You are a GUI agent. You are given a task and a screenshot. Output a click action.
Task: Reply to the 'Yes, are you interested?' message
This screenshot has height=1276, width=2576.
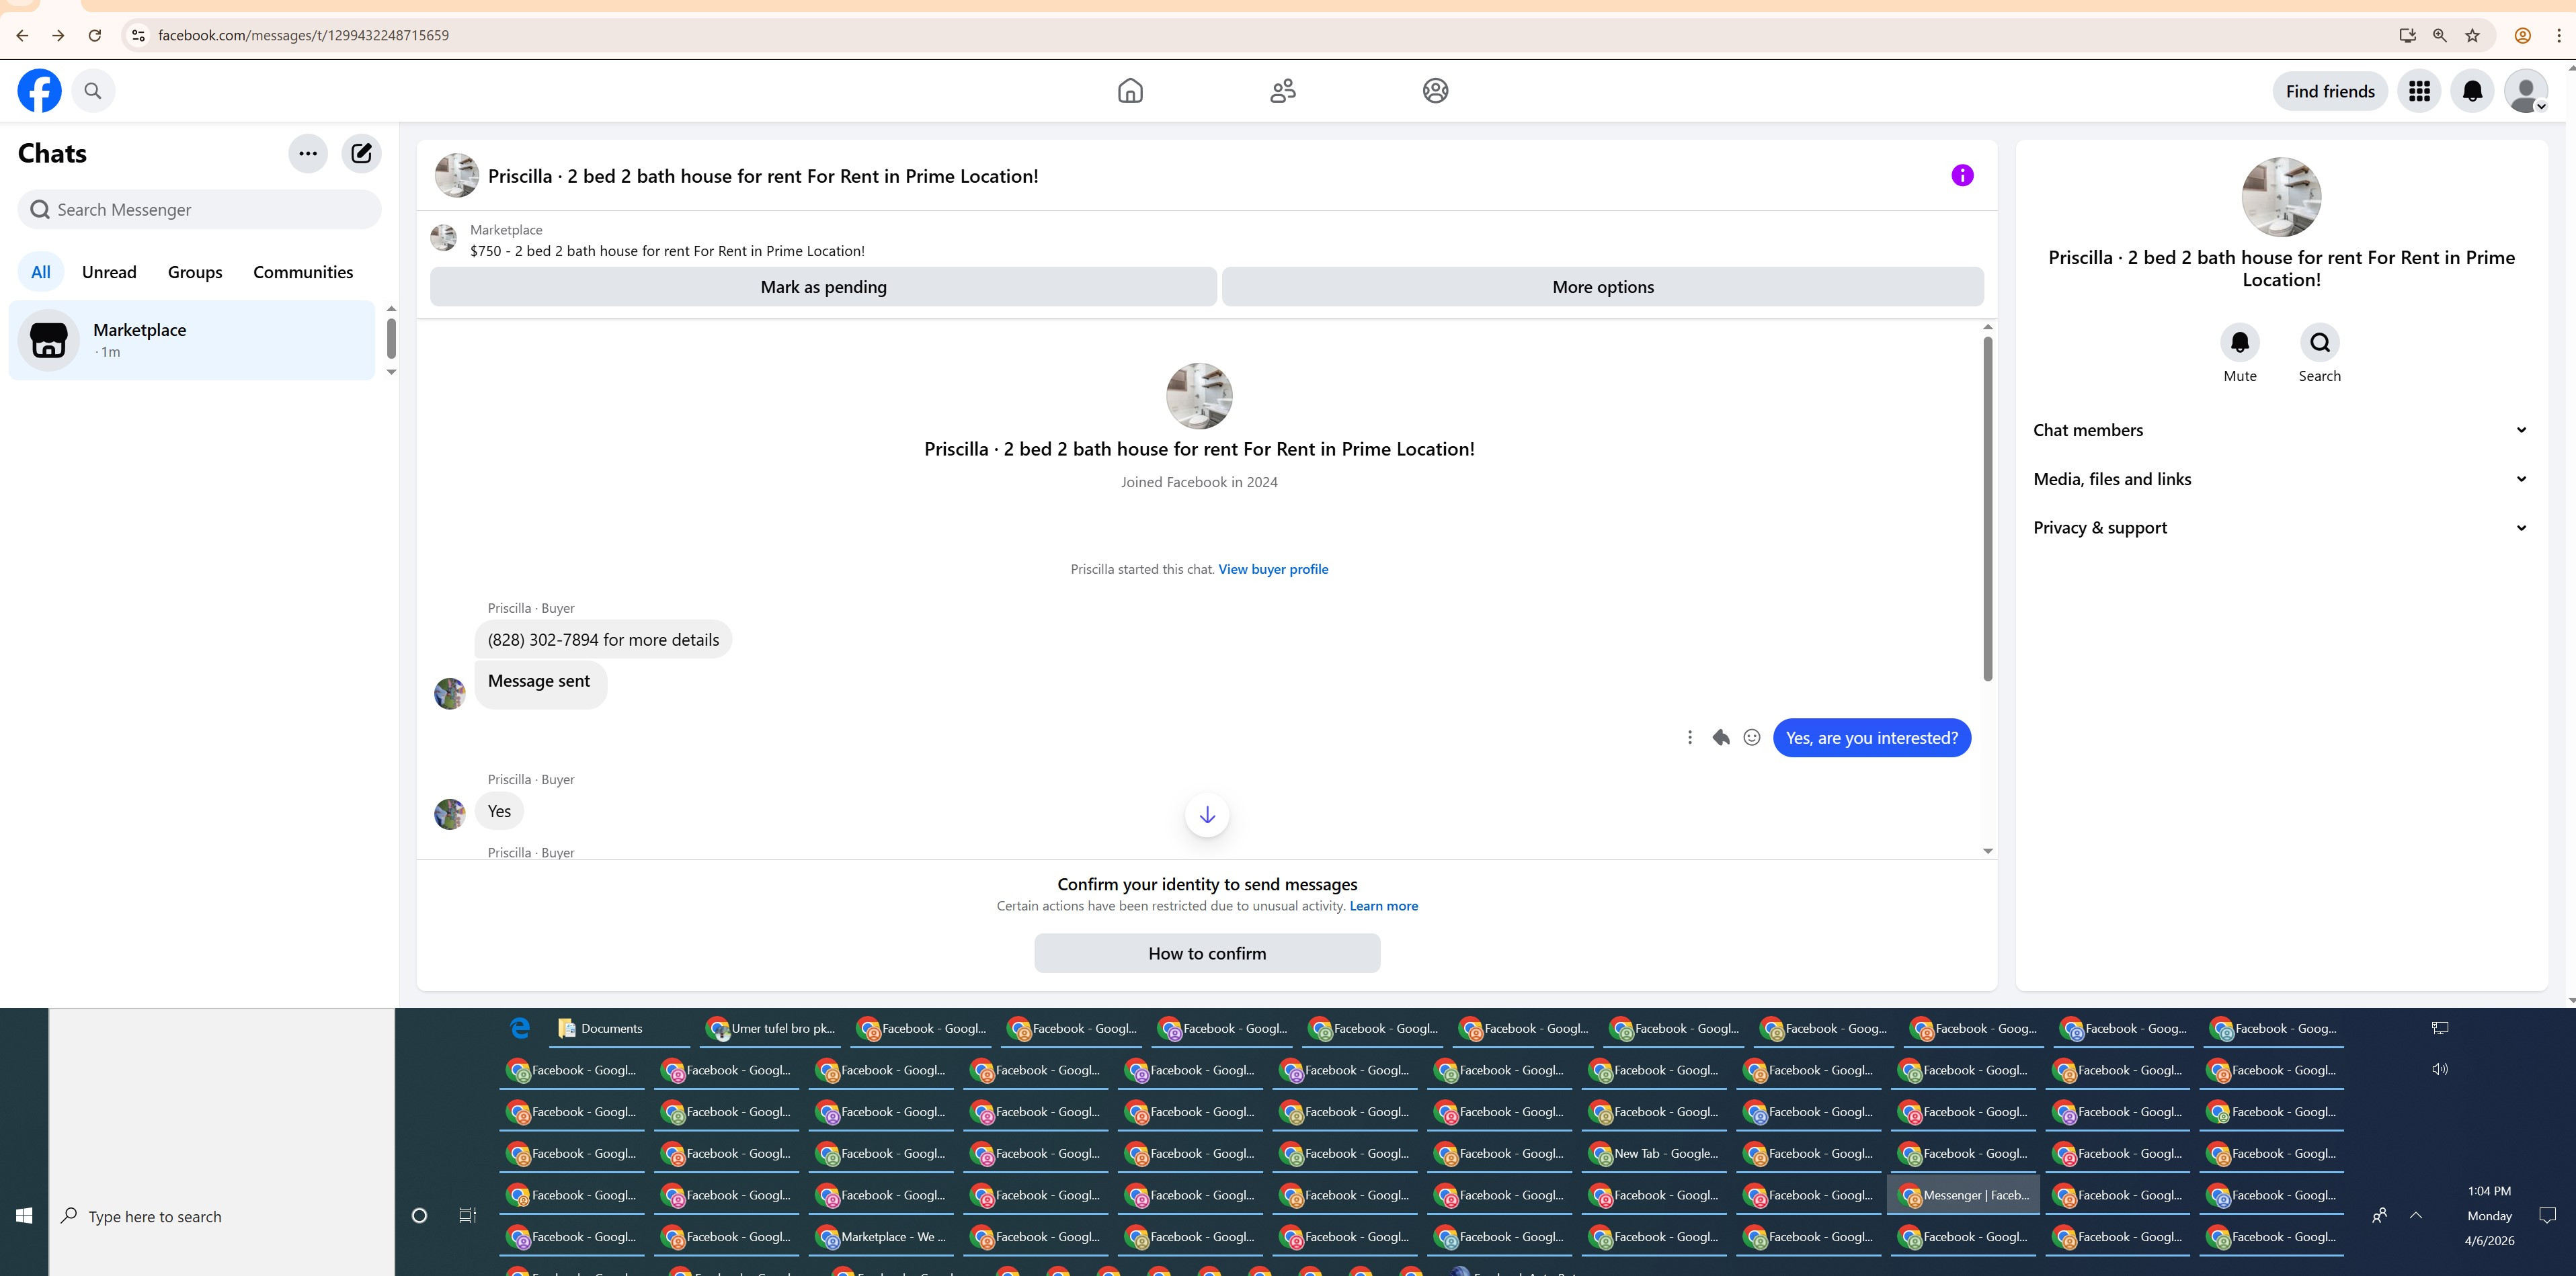point(1721,737)
